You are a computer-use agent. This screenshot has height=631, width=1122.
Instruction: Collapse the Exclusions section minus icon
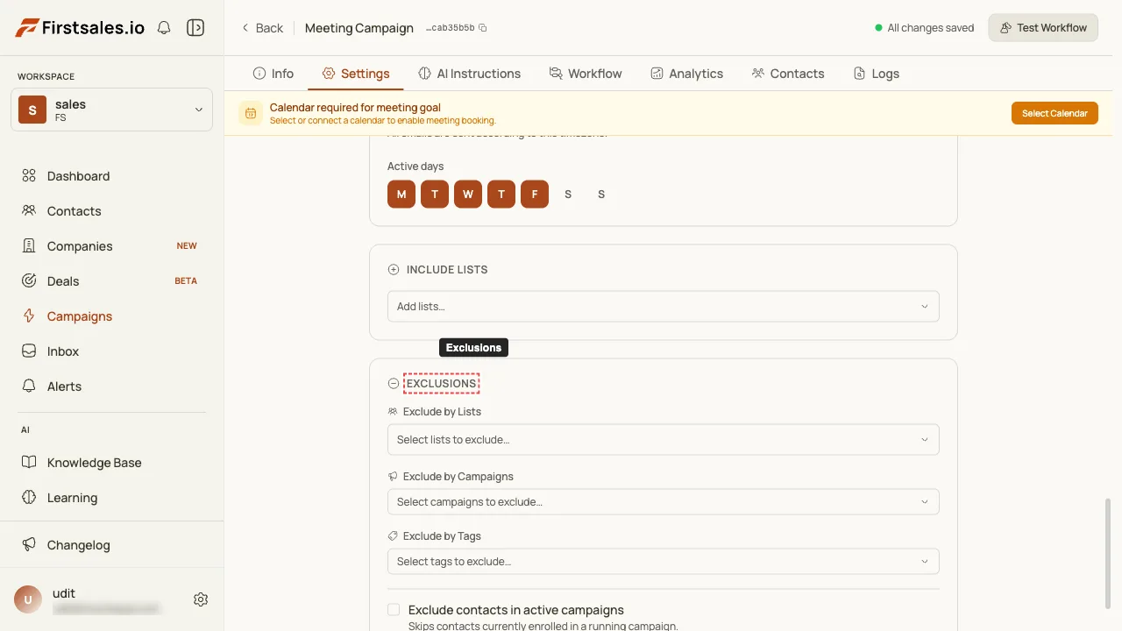click(x=394, y=384)
